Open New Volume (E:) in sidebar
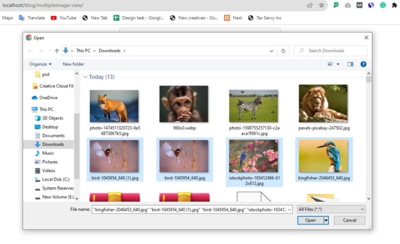 click(x=54, y=197)
